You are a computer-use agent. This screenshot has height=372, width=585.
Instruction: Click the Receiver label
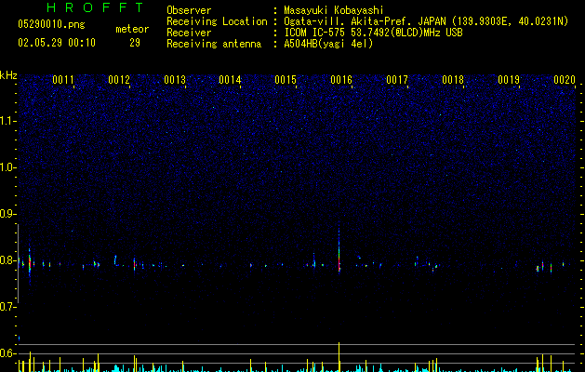[189, 33]
